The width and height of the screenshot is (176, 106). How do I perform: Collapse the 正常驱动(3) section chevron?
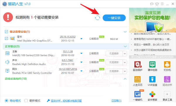[x=125, y=46]
